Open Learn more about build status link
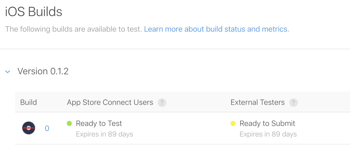350x150 pixels. [x=216, y=29]
